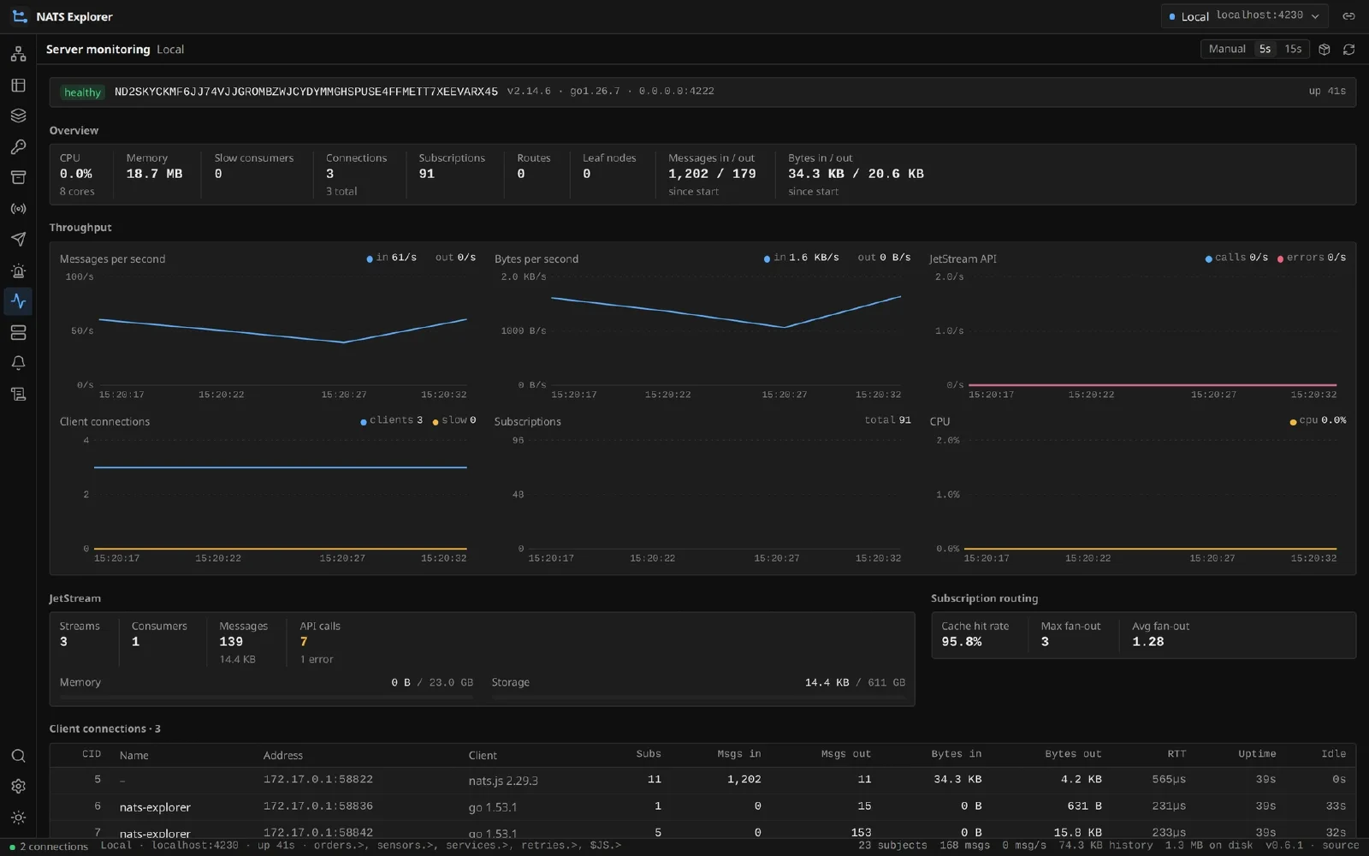The image size is (1369, 856).
Task: Click address 172.17.0.1:58822 cell
Action: click(318, 780)
